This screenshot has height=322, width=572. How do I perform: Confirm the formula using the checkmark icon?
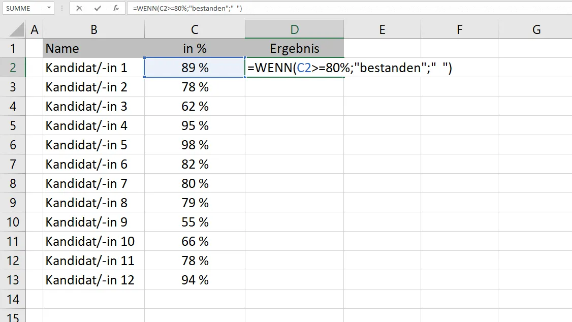[x=97, y=8]
